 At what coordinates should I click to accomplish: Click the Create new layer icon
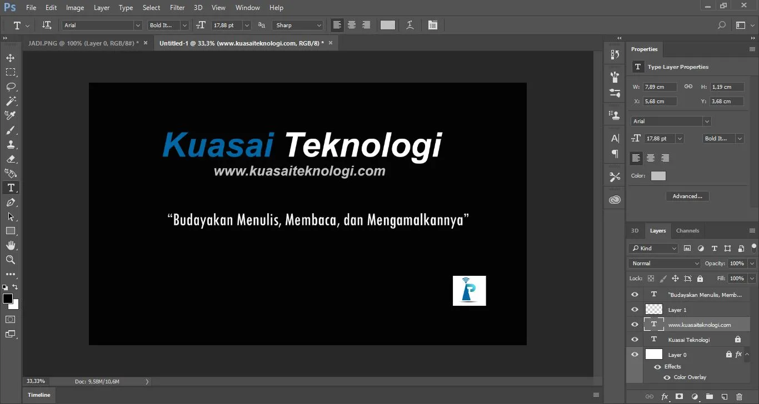point(724,397)
